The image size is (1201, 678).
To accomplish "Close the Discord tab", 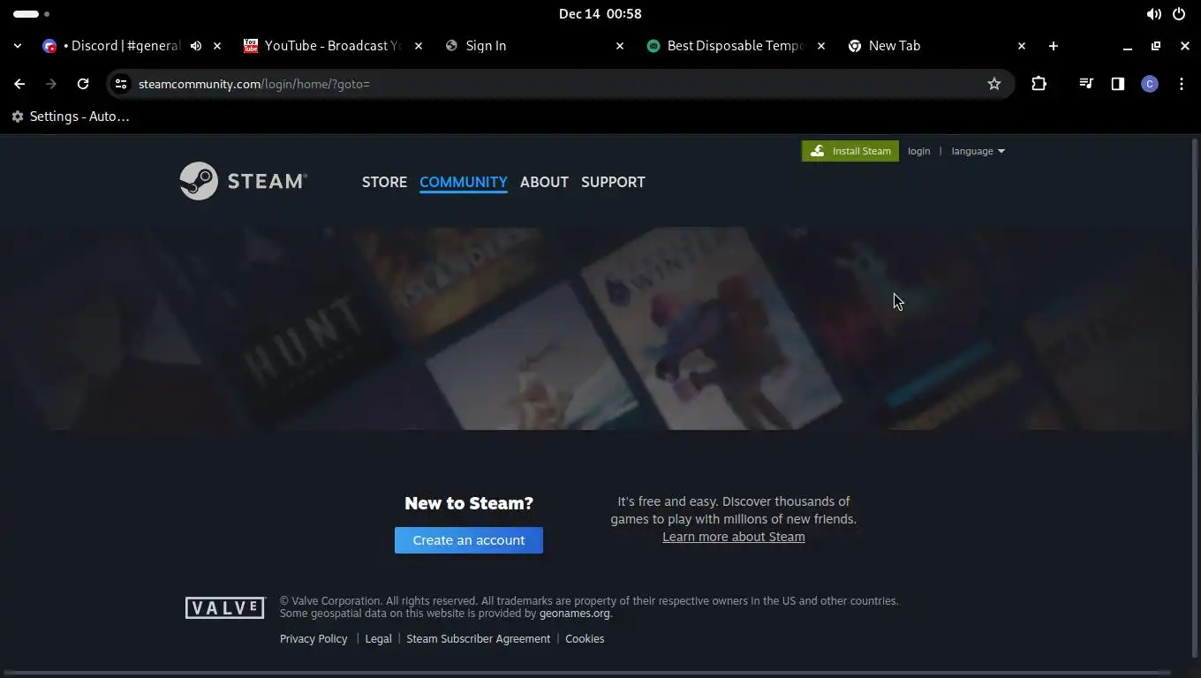I will point(217,46).
